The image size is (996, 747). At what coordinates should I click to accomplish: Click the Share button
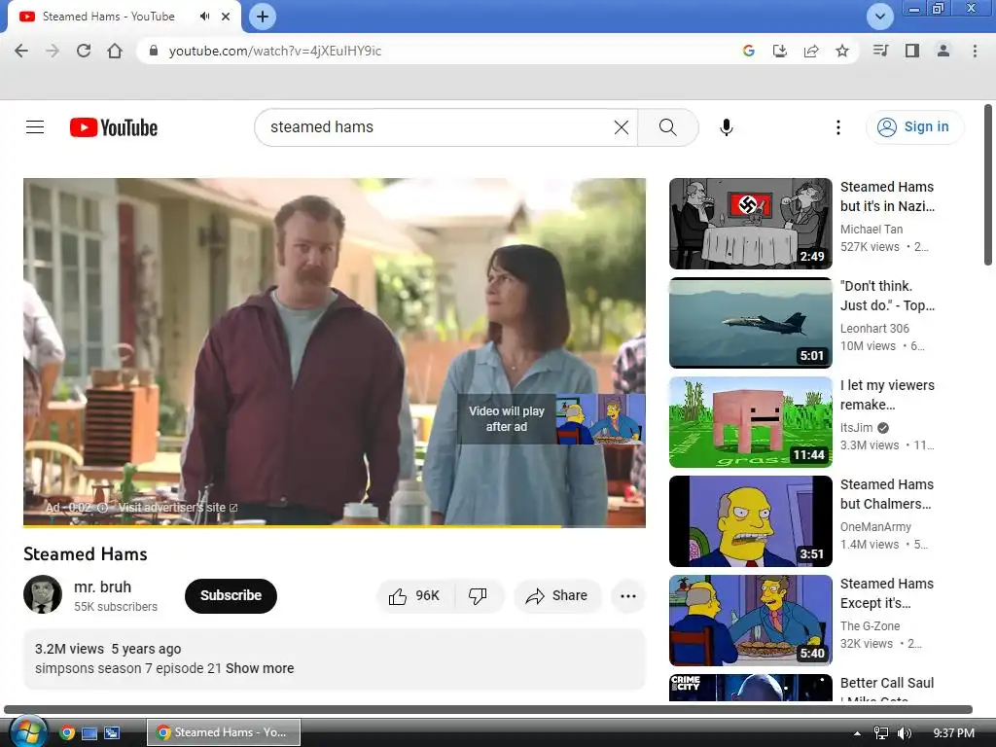(557, 596)
